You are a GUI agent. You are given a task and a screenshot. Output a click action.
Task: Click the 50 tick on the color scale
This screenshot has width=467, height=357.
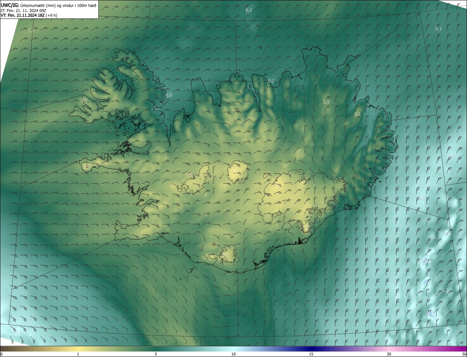coord(464,354)
